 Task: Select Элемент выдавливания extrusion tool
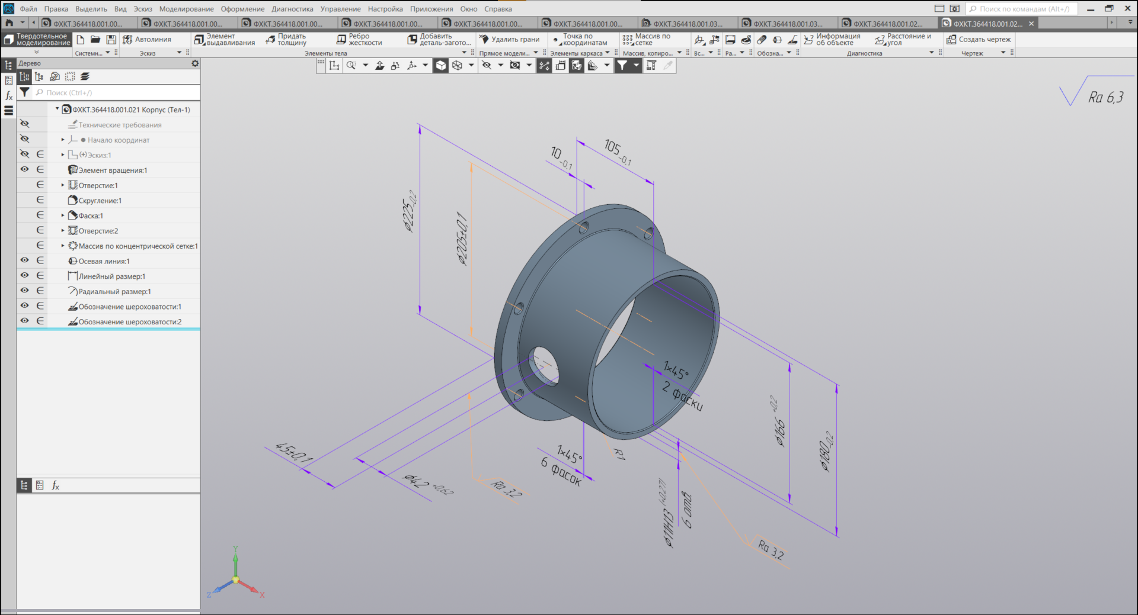coord(224,40)
